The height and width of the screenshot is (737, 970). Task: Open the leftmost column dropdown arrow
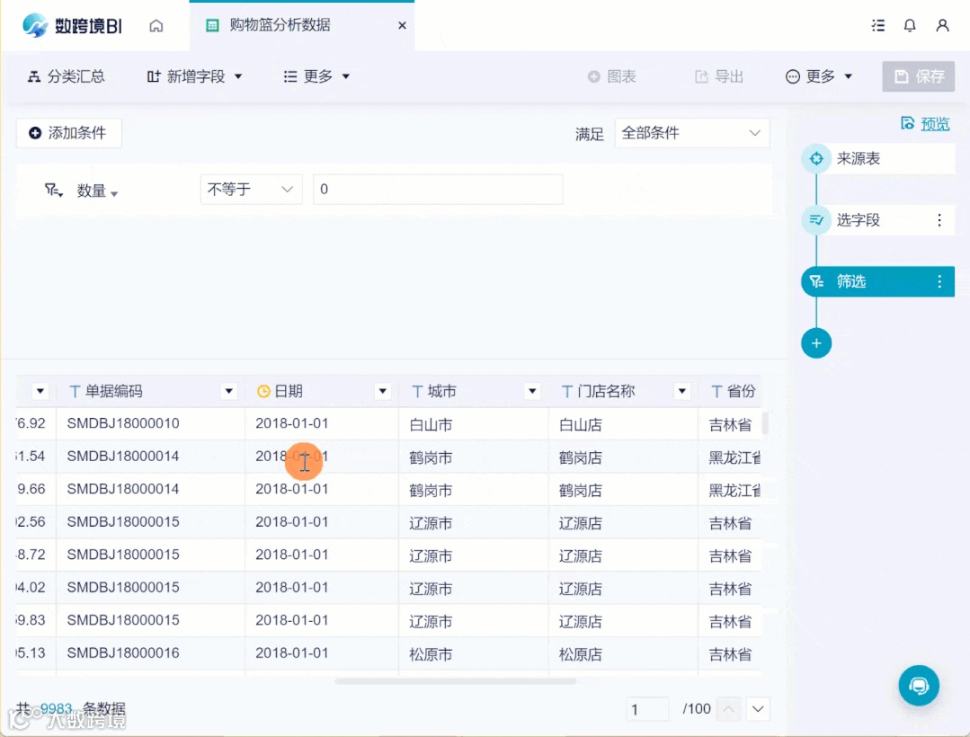40,391
